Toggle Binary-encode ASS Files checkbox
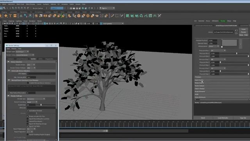 pyautogui.click(x=28, y=116)
